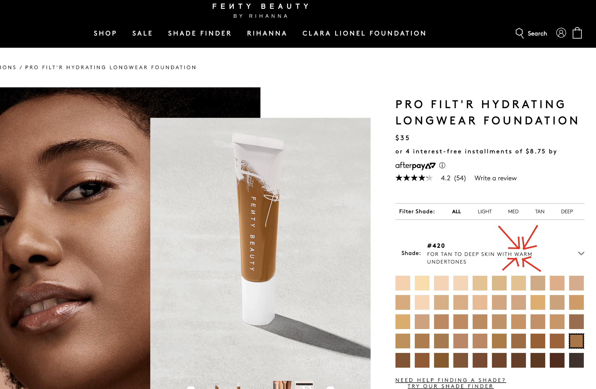Open the SHADE FINDER menu item
Screen dimensions: 596x389
pos(200,33)
